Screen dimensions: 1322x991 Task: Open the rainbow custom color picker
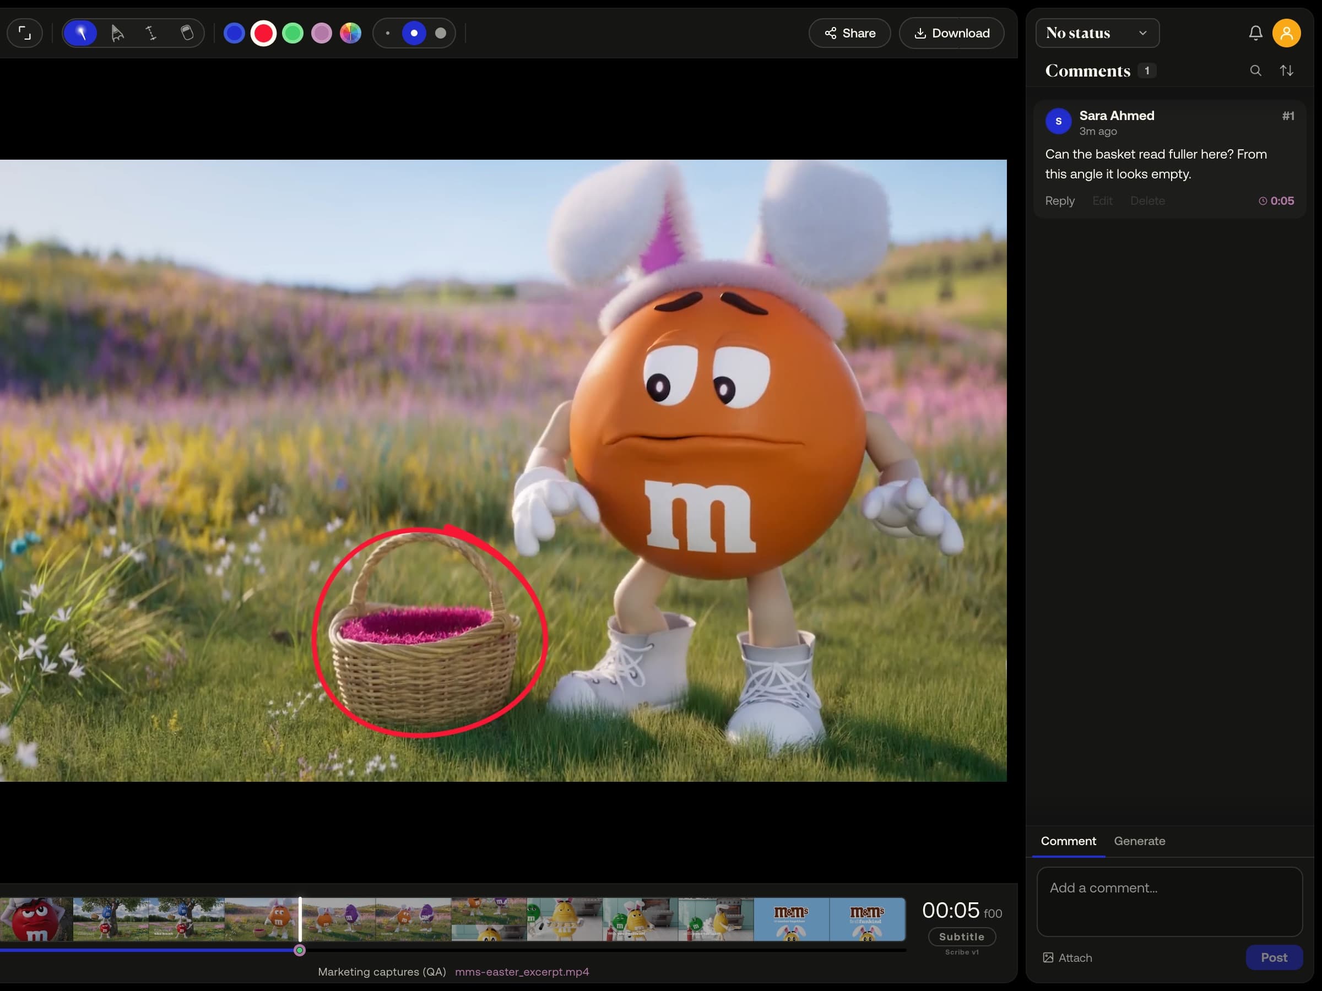(x=351, y=33)
